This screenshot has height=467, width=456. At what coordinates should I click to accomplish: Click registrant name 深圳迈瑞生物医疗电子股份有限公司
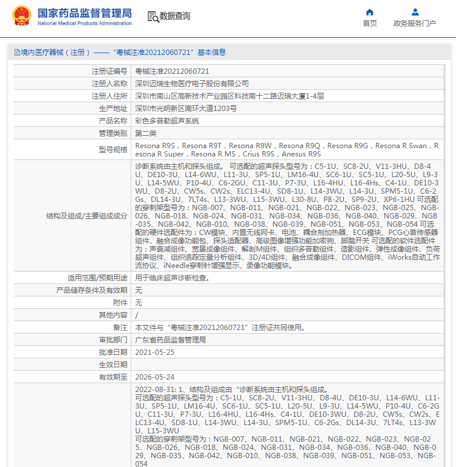(192, 83)
